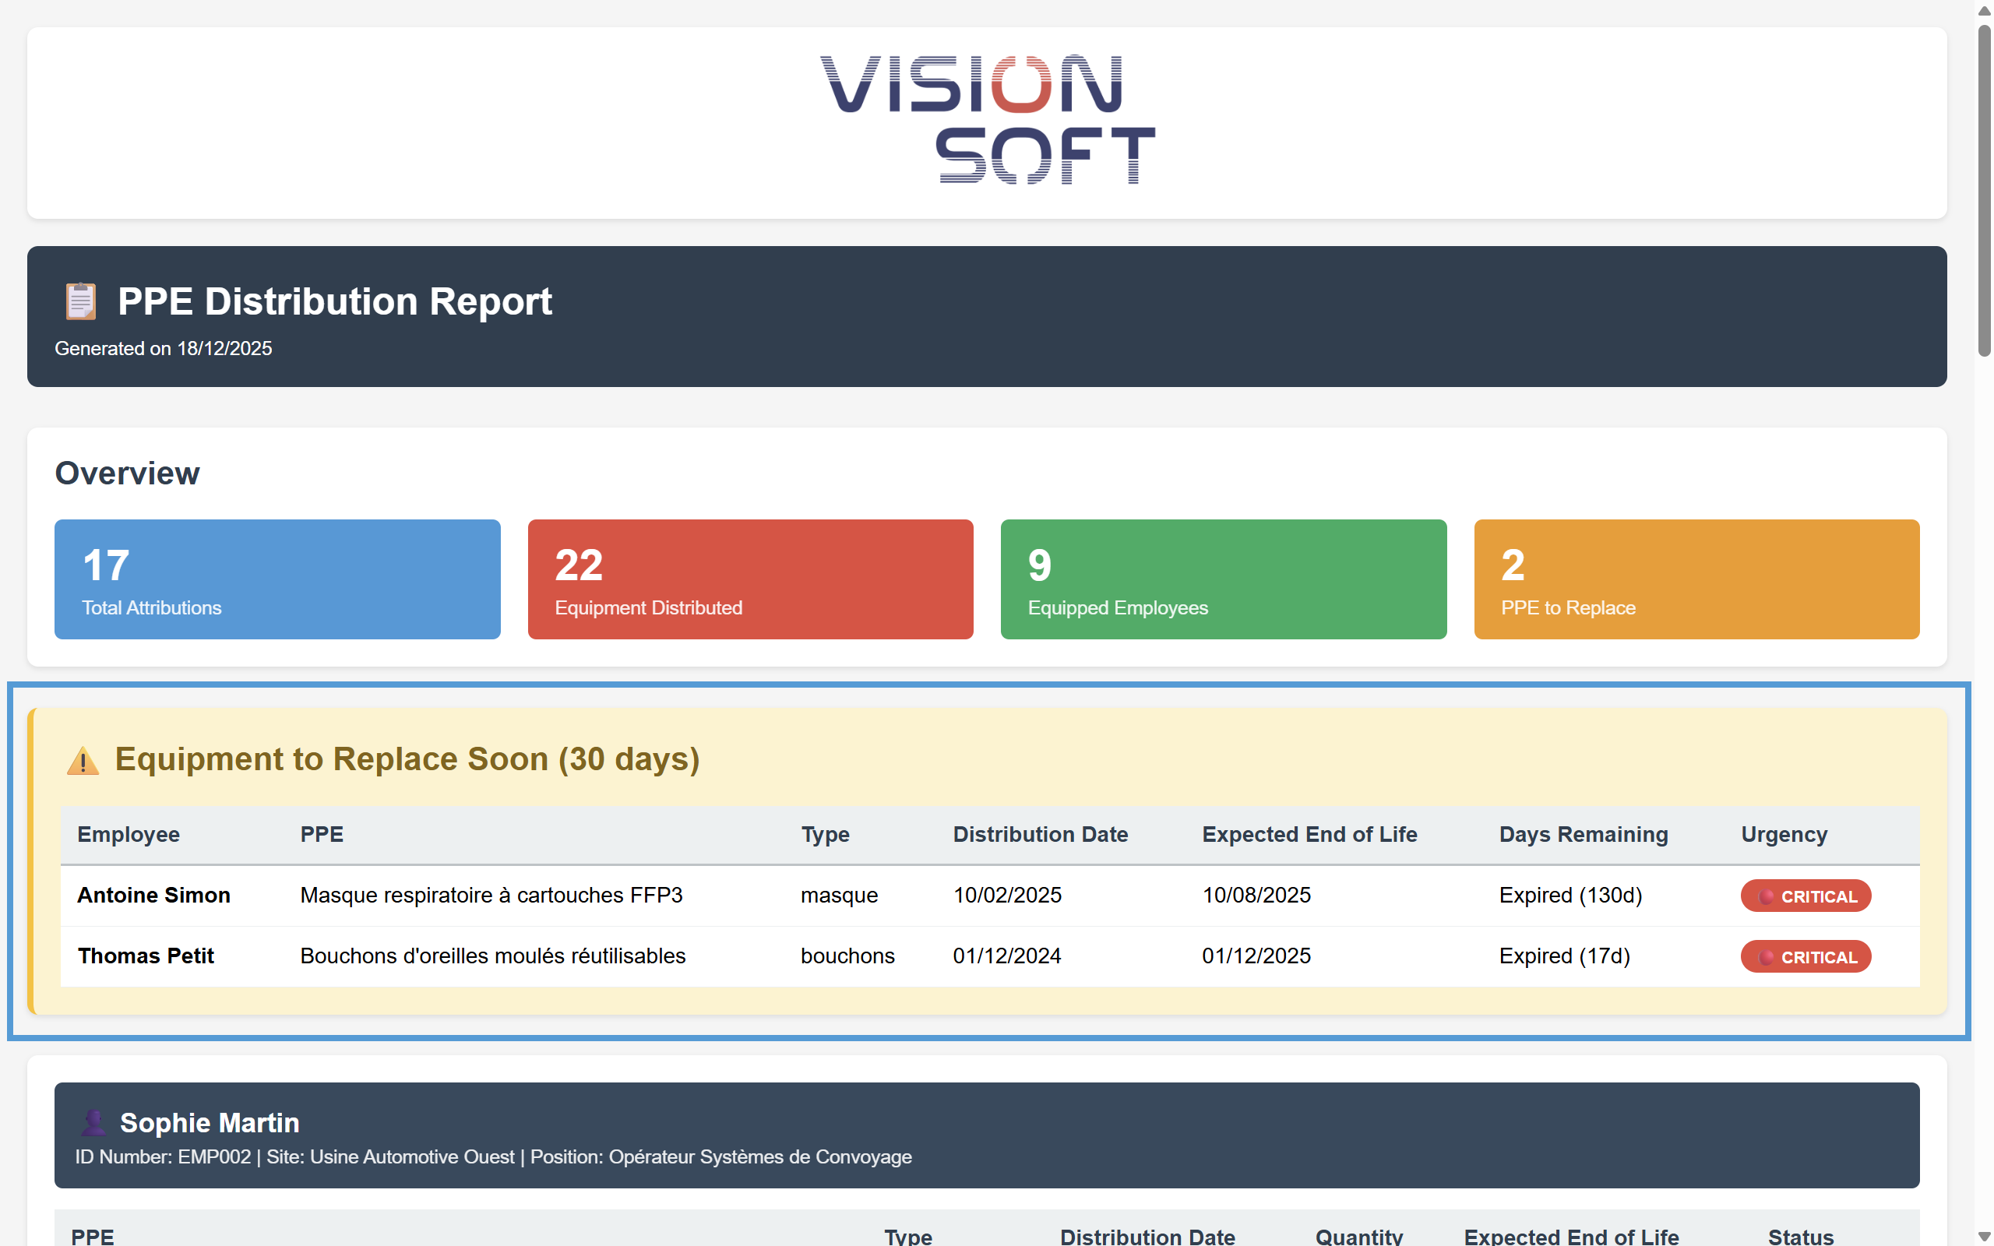
Task: Click the CRITICAL badge for Thomas Petit
Action: tap(1806, 957)
